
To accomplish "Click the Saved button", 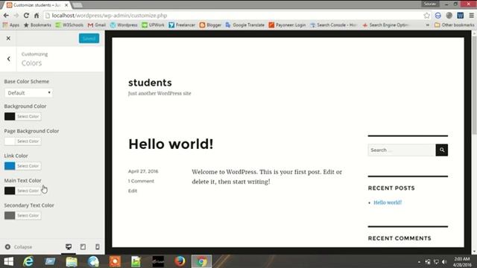I will pos(89,38).
